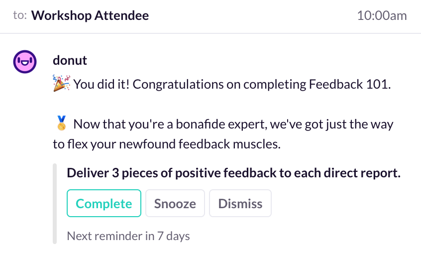Viewport: 421px width, 258px height.
Task: Mark the feedback task as Complete
Action: (x=104, y=203)
